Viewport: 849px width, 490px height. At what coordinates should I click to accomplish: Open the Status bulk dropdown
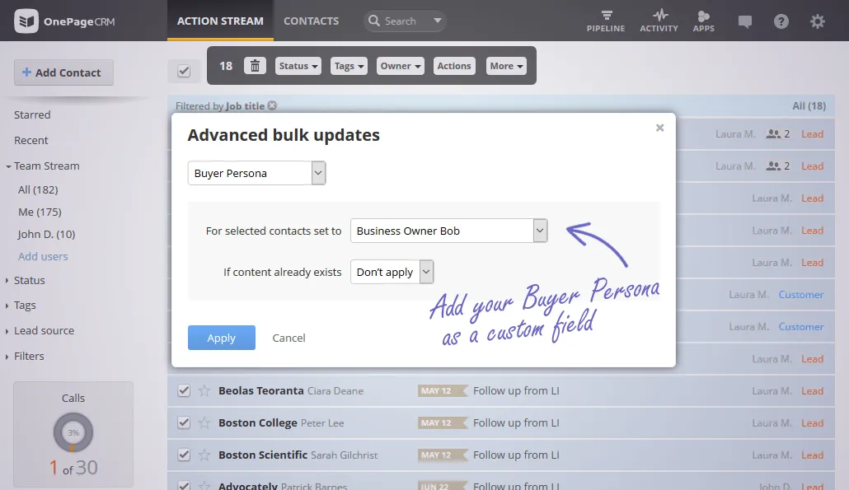298,66
